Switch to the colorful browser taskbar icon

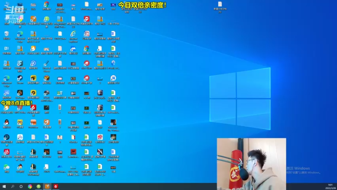[x=30, y=186]
